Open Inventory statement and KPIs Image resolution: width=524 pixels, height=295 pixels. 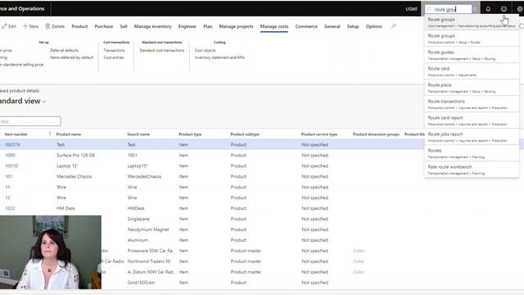coord(219,57)
